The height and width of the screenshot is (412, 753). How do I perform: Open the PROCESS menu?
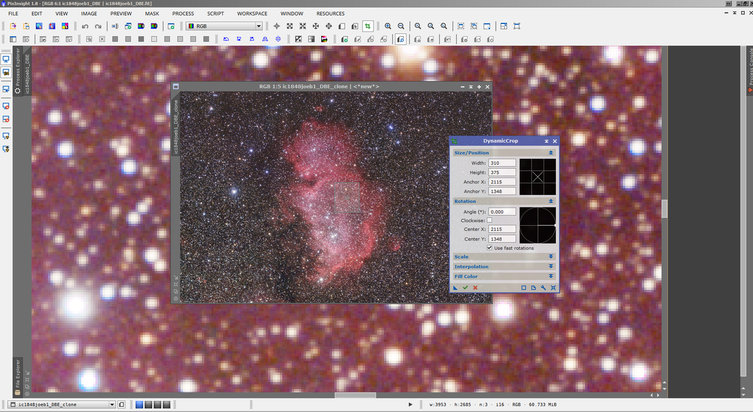[183, 14]
